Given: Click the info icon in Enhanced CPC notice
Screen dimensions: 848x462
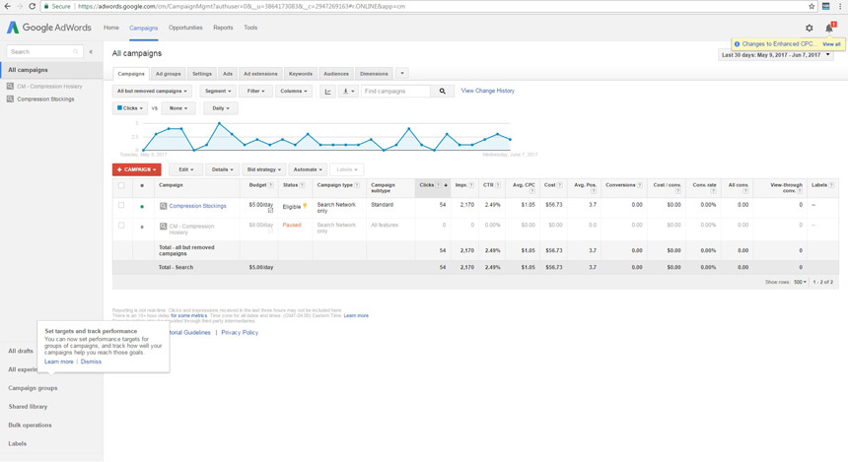Looking at the screenshot, I should point(737,44).
